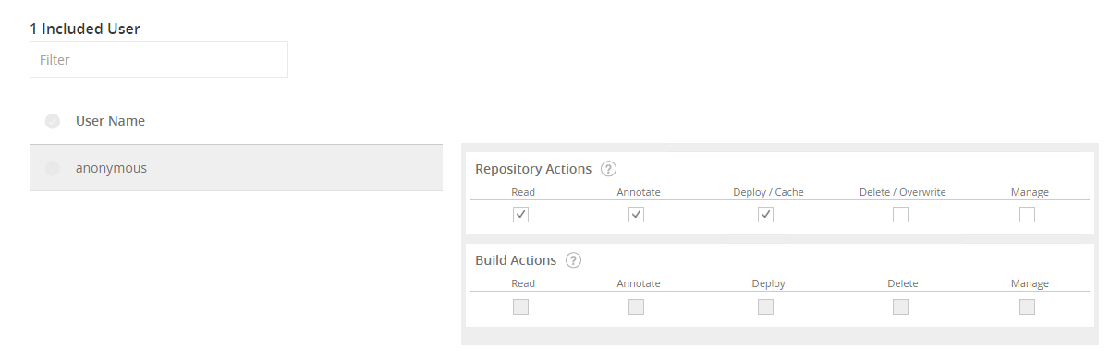The height and width of the screenshot is (360, 1110).
Task: Check Build Actions Manage box
Action: tap(1028, 306)
